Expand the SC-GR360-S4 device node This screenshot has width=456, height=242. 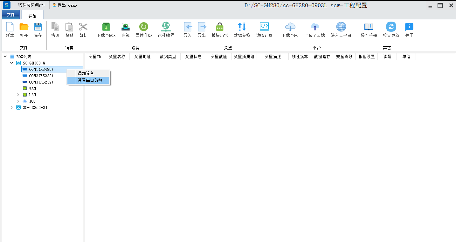click(x=12, y=108)
